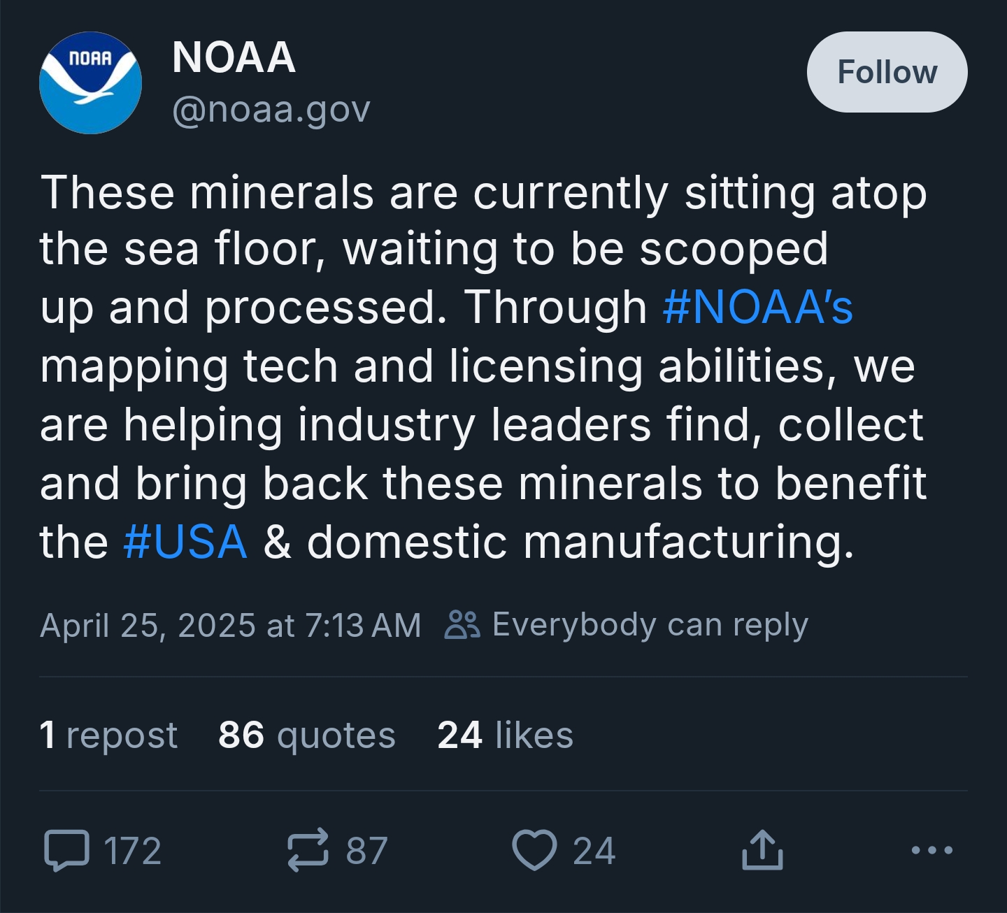Click the people icon beside reply settings
This screenshot has height=913, width=1007.
(x=462, y=625)
